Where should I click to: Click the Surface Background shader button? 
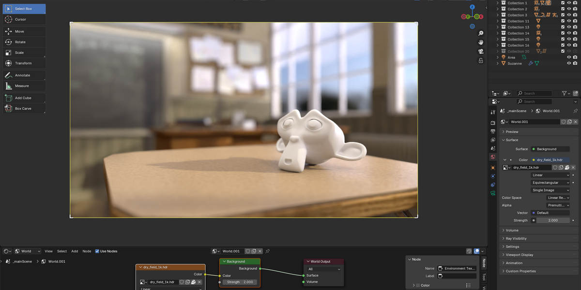550,149
